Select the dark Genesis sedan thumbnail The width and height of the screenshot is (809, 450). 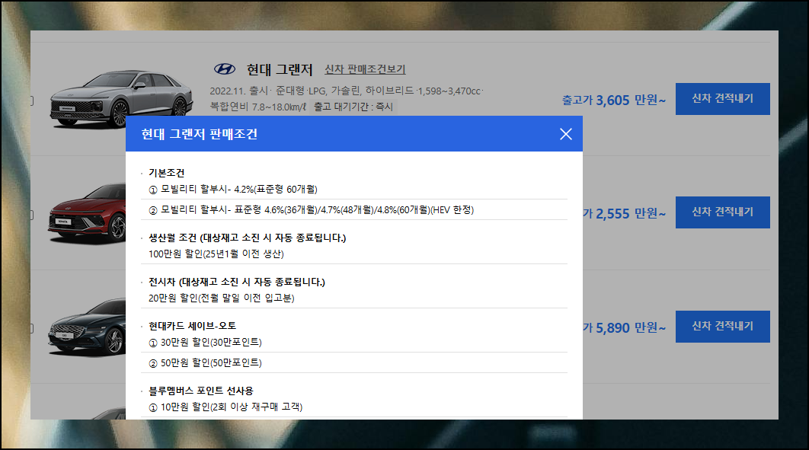point(87,327)
